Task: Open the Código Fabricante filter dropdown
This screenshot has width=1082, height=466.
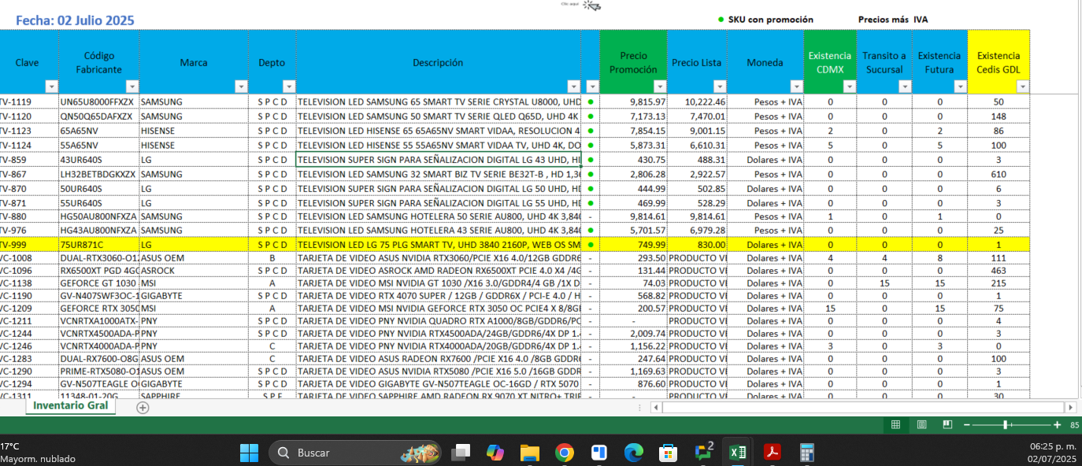Action: point(132,87)
